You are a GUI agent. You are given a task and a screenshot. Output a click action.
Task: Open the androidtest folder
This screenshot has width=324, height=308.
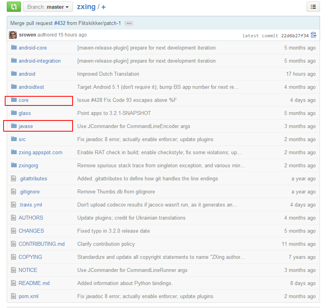pos(31,87)
